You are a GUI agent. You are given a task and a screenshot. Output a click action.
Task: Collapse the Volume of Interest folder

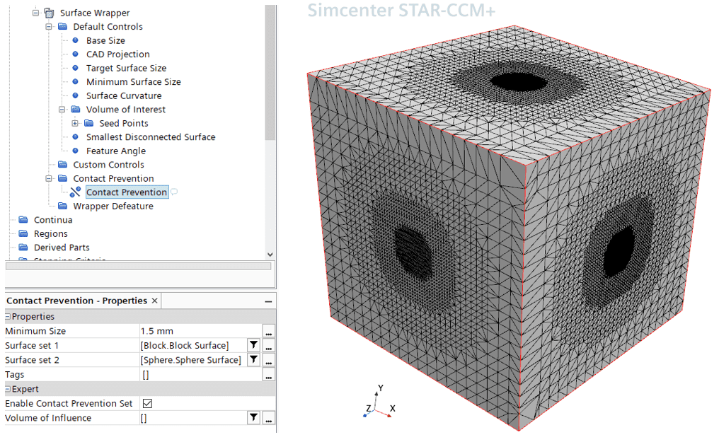tap(62, 110)
